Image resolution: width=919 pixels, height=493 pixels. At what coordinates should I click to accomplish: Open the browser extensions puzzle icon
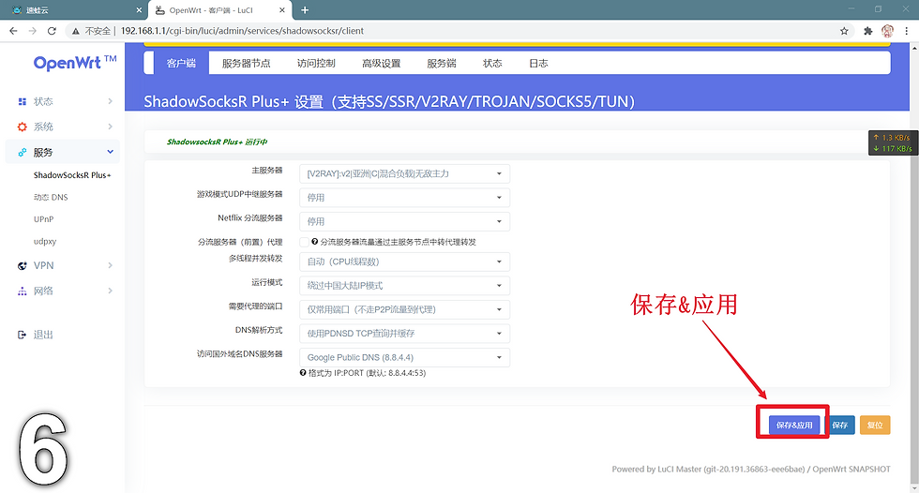click(868, 30)
